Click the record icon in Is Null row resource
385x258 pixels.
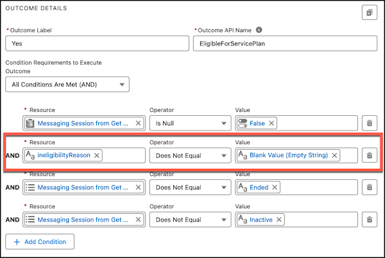point(30,124)
